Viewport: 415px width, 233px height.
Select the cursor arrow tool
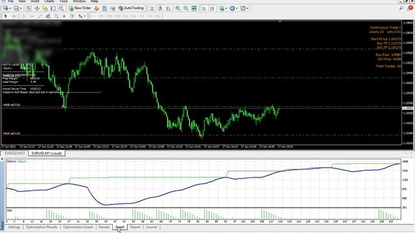pos(6,16)
